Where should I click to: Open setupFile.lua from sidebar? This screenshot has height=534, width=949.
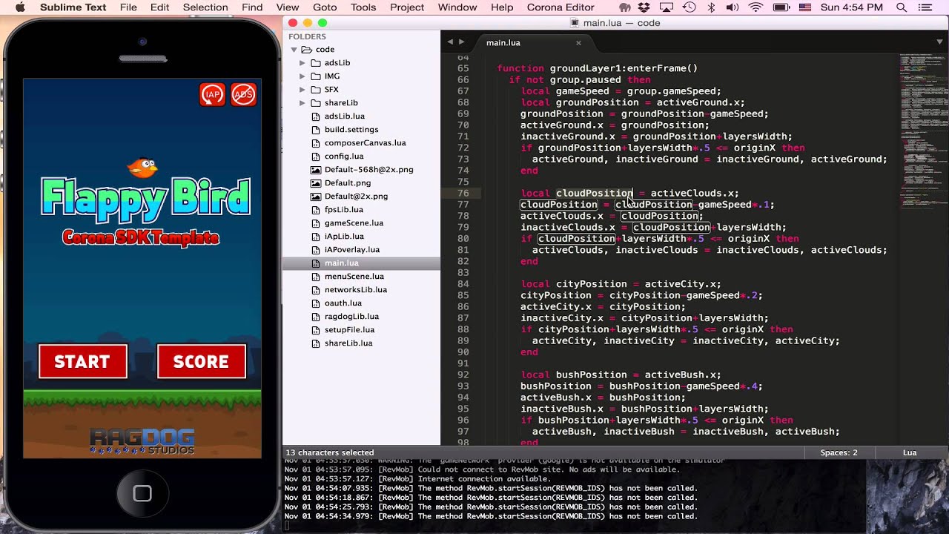pos(349,329)
